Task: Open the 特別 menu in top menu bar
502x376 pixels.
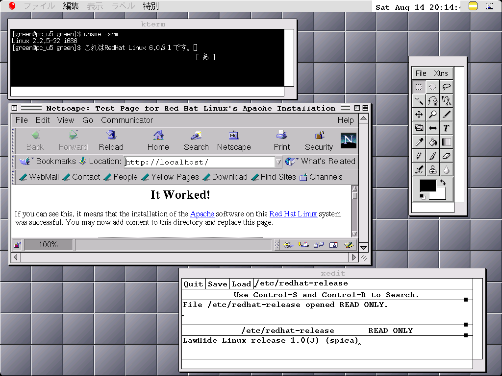Action: pyautogui.click(x=151, y=6)
